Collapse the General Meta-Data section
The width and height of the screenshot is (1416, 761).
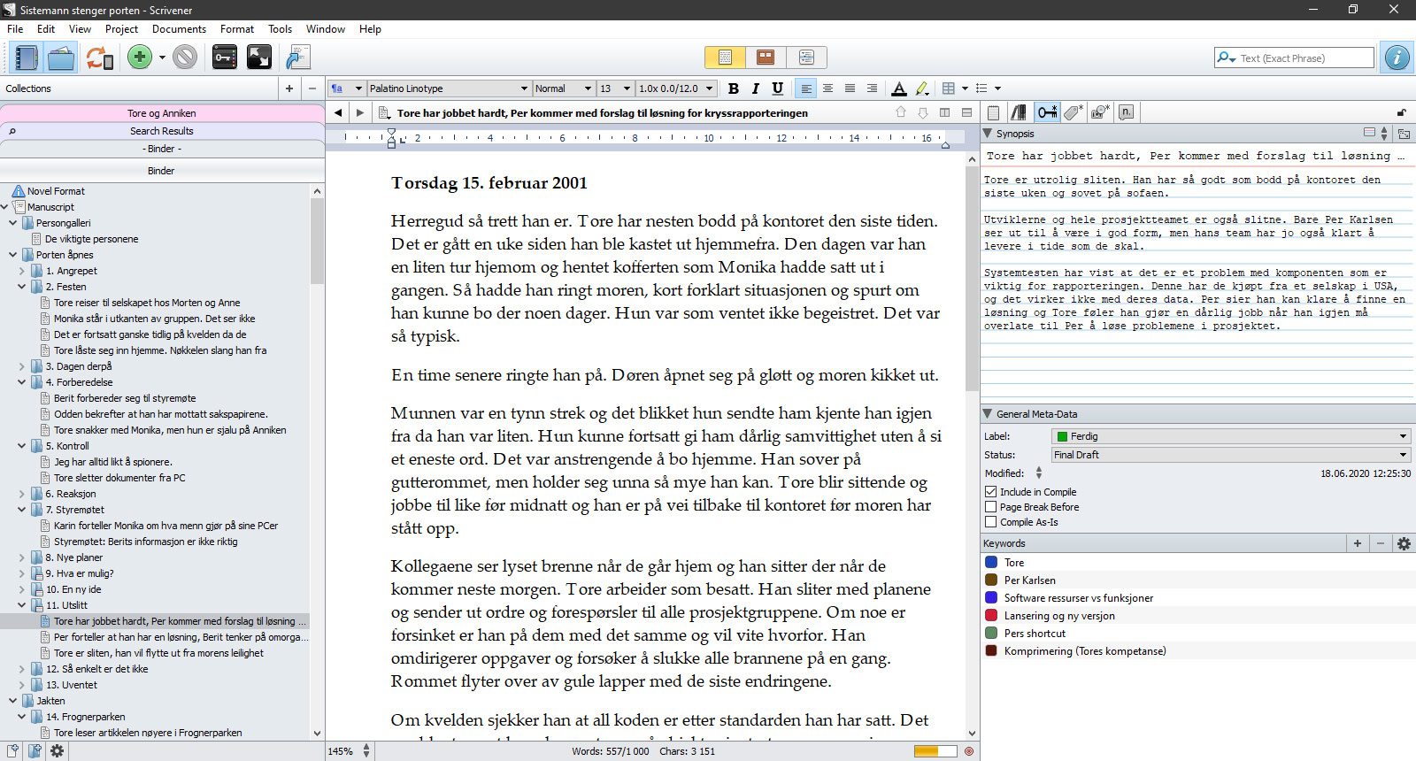988,414
